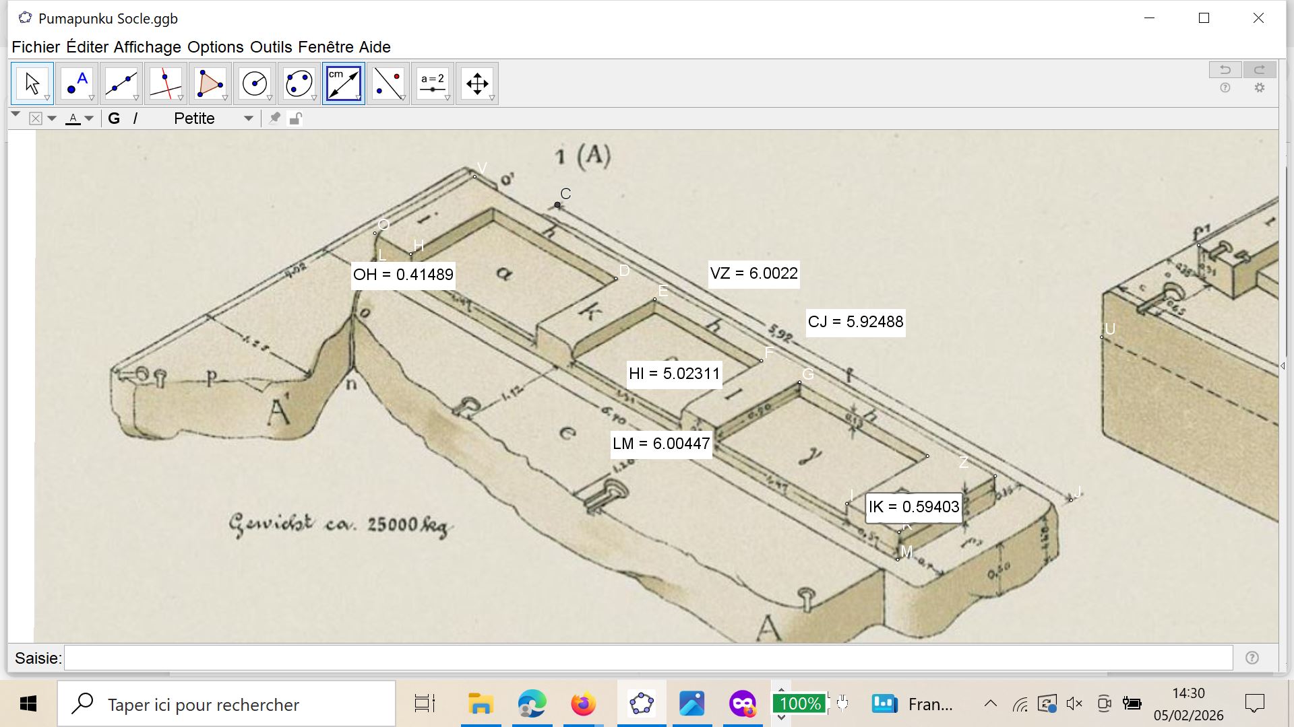
Task: Open the Outils menu
Action: click(271, 47)
